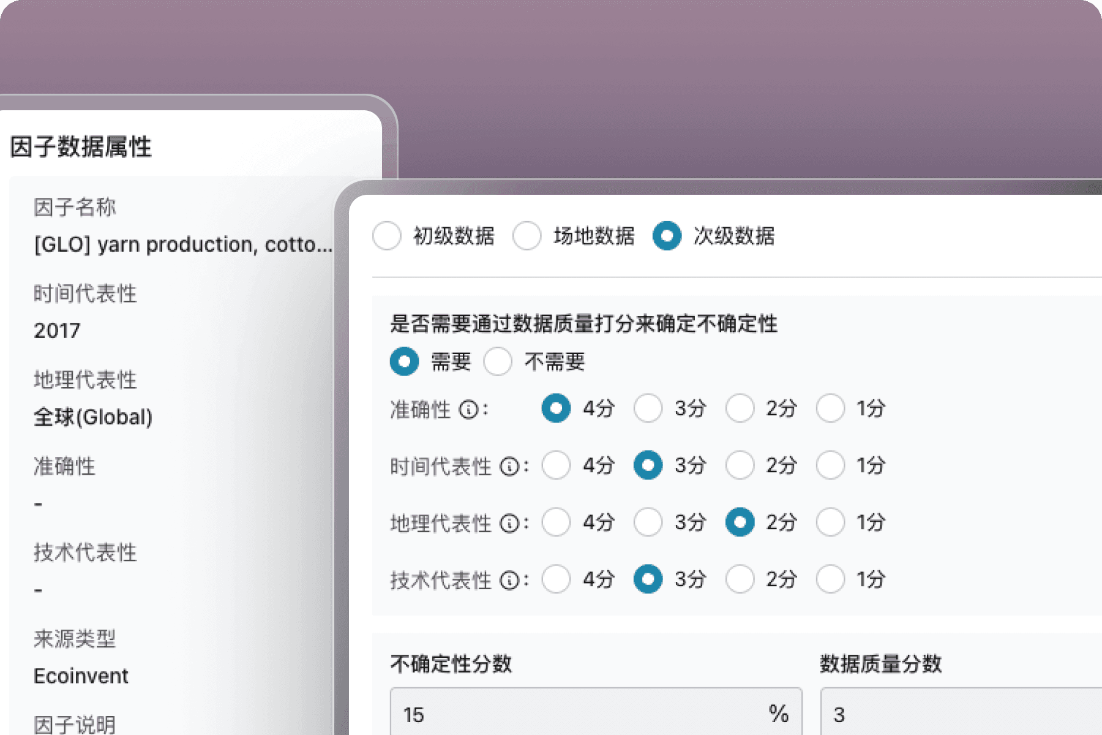Set 技术代表性 score to 2分

[740, 579]
